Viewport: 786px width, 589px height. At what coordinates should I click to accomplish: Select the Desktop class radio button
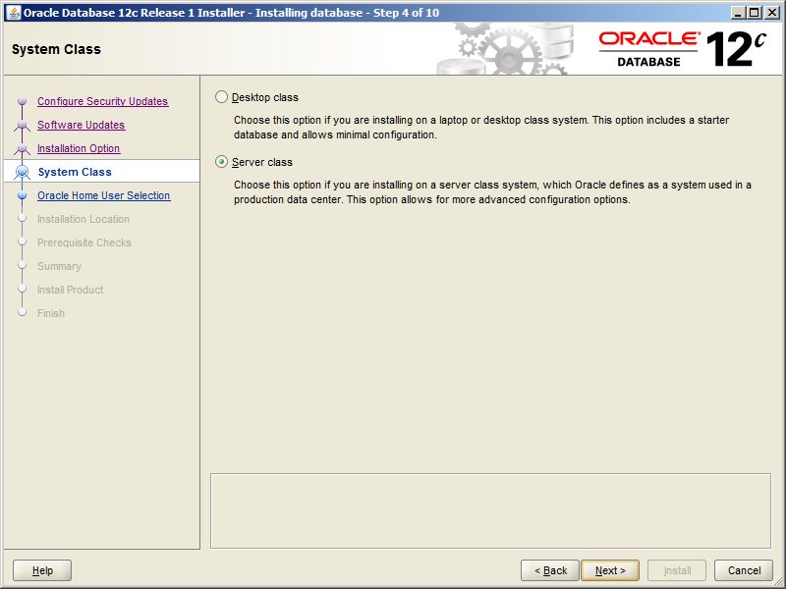[x=221, y=97]
